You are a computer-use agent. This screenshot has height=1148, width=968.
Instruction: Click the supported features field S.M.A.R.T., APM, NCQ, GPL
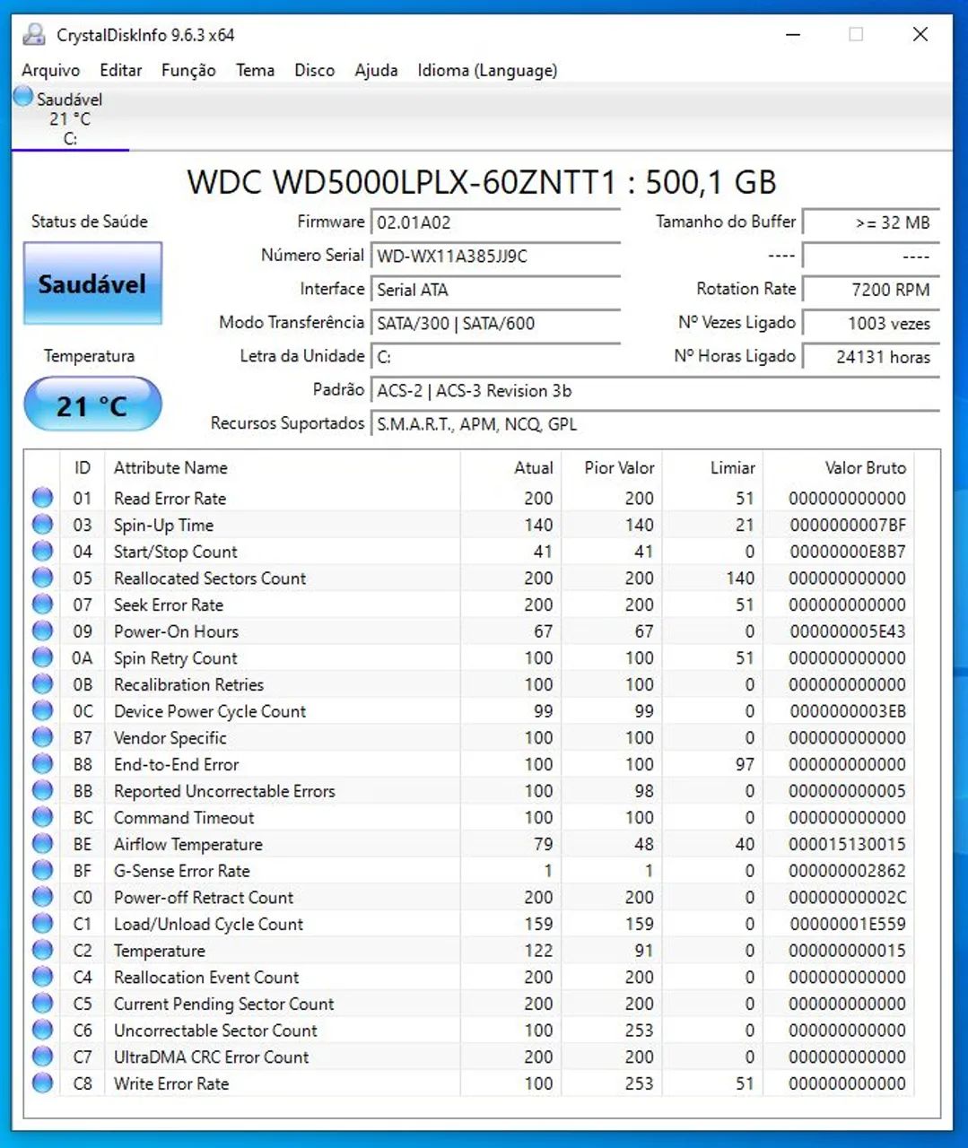click(656, 424)
